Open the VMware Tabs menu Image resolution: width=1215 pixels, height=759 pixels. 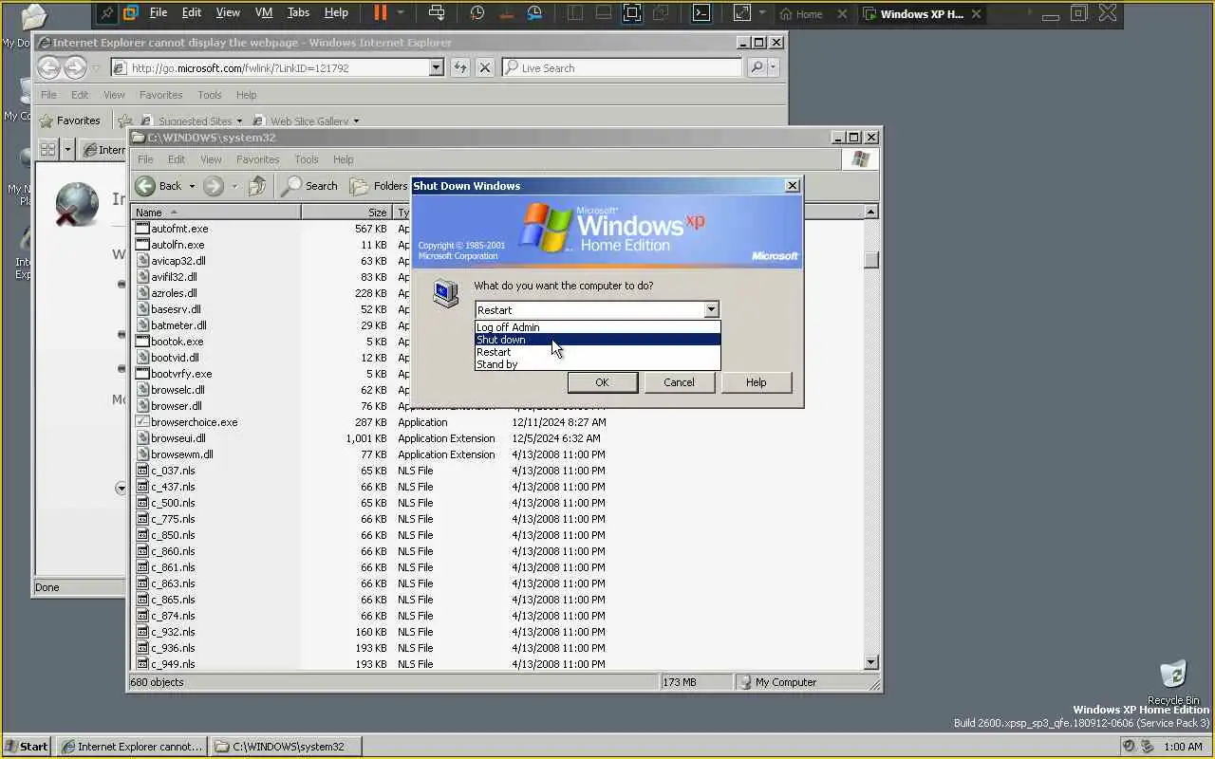(298, 12)
